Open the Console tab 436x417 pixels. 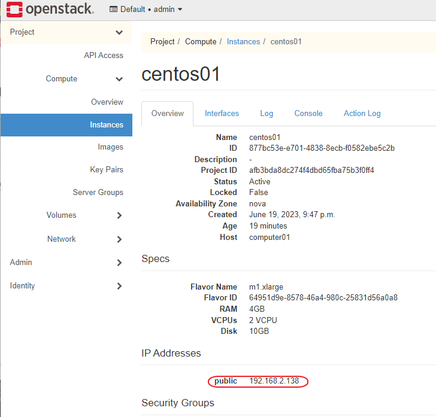tap(308, 114)
